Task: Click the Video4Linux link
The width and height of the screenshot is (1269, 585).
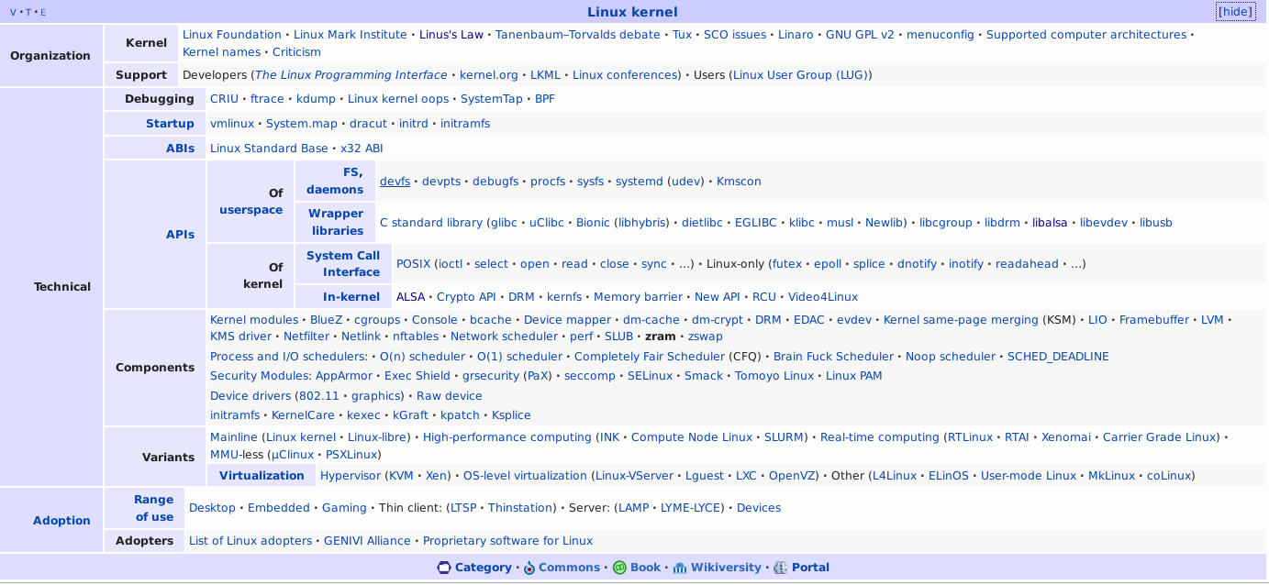Action: pyautogui.click(x=823, y=297)
